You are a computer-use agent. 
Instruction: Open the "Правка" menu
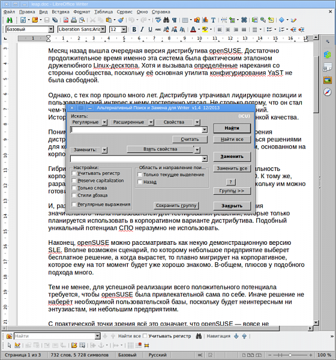pos(27,12)
